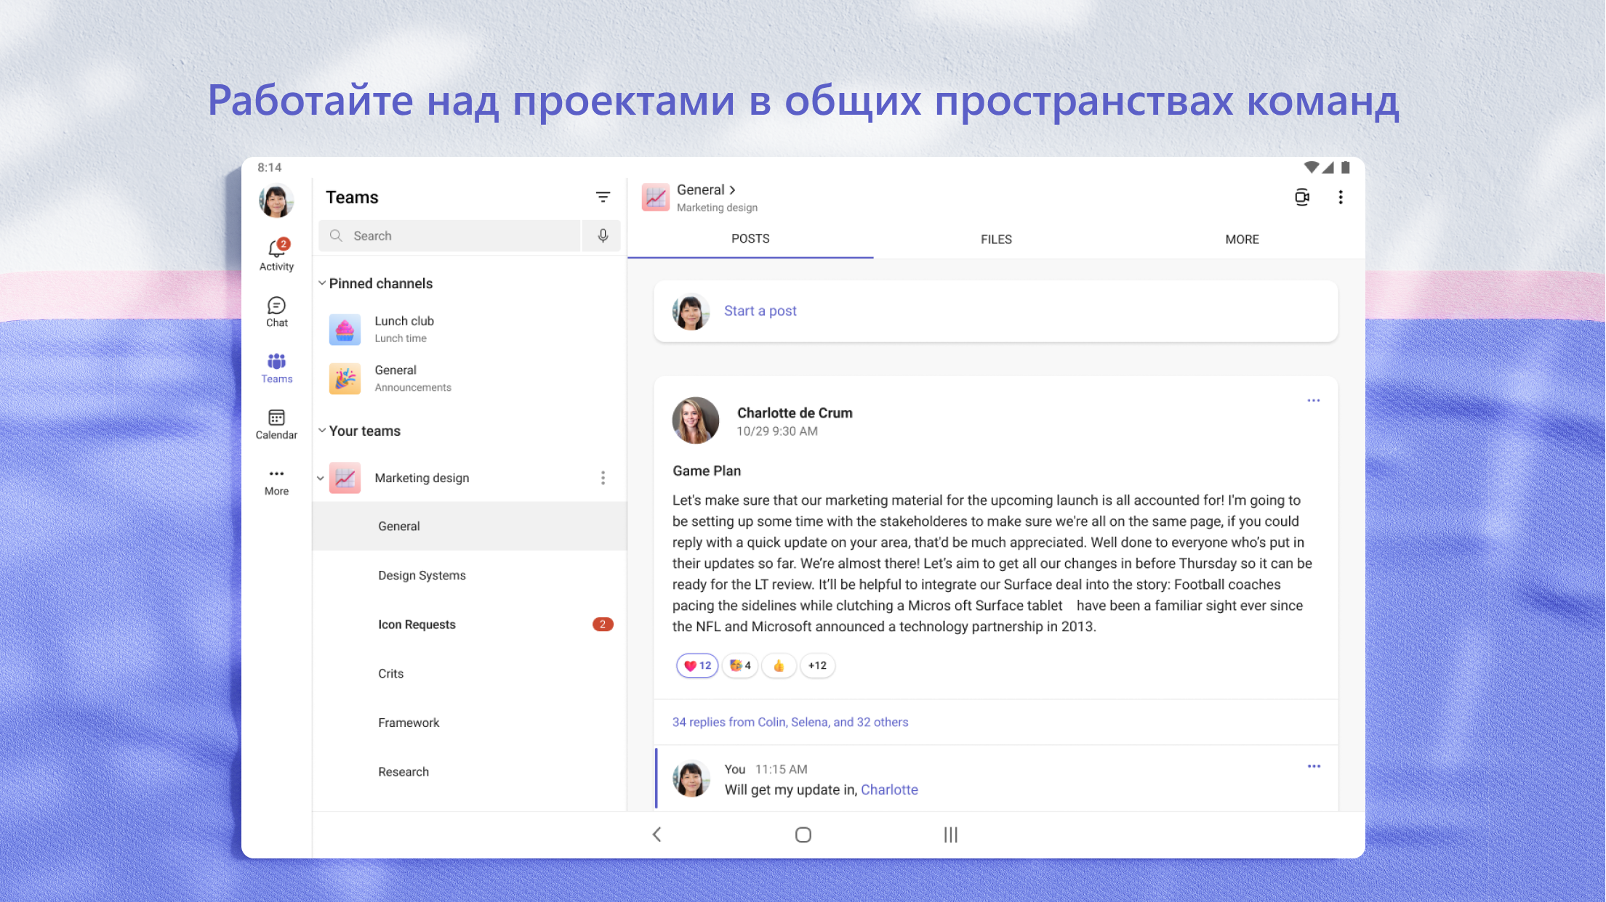Switch to the MORE tab
Image resolution: width=1606 pixels, height=902 pixels.
point(1242,239)
